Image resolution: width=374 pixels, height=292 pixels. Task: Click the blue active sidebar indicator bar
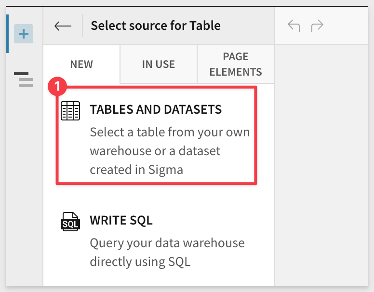[x=7, y=34]
